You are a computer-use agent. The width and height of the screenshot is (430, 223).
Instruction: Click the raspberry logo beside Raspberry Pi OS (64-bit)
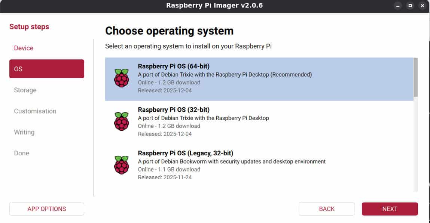point(121,78)
